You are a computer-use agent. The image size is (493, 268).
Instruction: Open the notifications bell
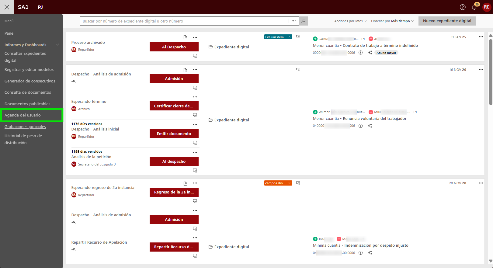(474, 7)
